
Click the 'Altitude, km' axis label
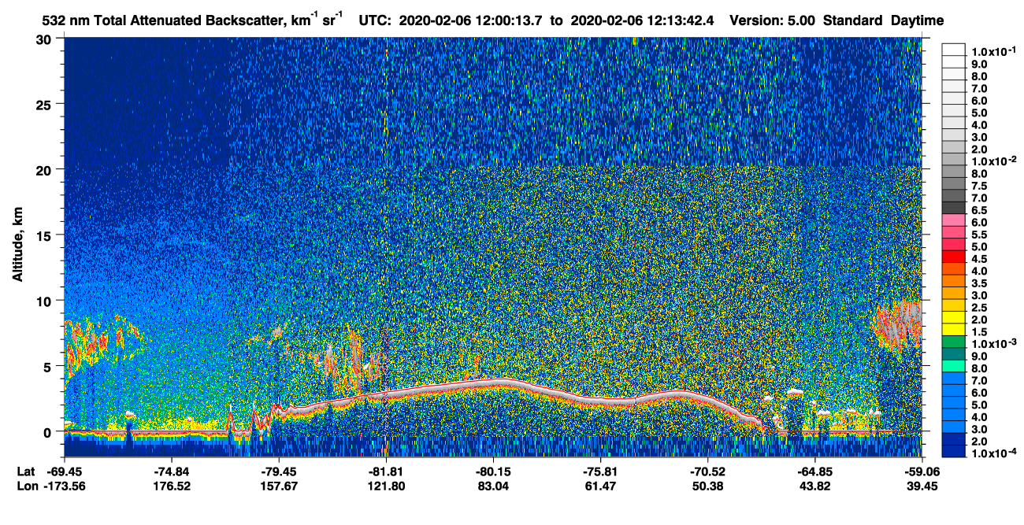(x=17, y=244)
